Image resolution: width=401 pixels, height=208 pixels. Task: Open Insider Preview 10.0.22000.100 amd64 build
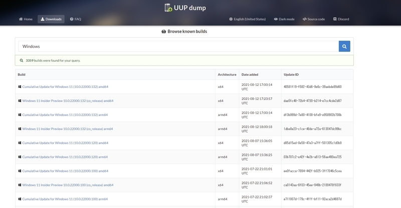68,185
